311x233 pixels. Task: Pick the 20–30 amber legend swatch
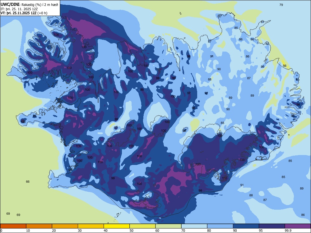click(x=65, y=226)
